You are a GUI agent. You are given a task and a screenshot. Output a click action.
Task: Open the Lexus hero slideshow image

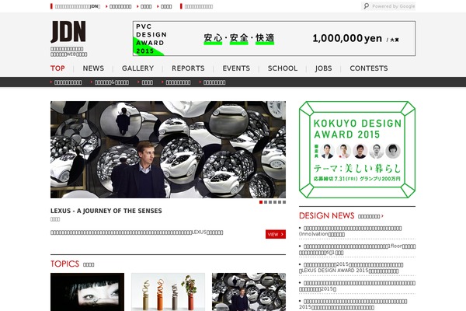pos(168,150)
